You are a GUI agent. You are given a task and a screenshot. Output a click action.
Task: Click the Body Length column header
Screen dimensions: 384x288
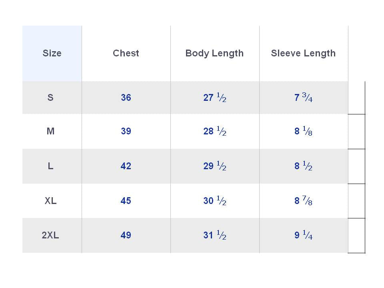(x=214, y=53)
